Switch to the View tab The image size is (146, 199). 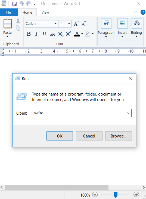pyautogui.click(x=45, y=13)
